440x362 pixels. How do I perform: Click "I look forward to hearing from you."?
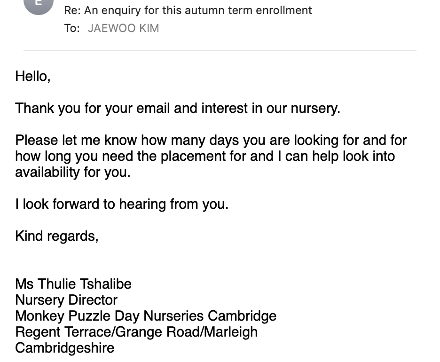point(122,205)
